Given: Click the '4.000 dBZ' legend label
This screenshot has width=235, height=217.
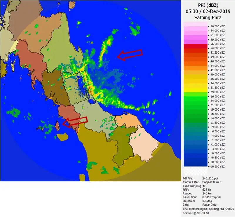Looking at the screenshot, I should click(218, 136).
